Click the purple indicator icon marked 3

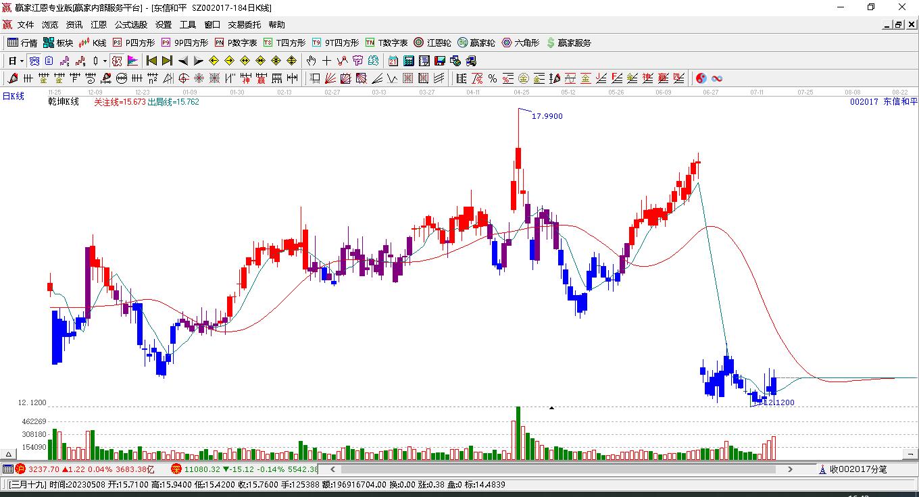[x=66, y=61]
